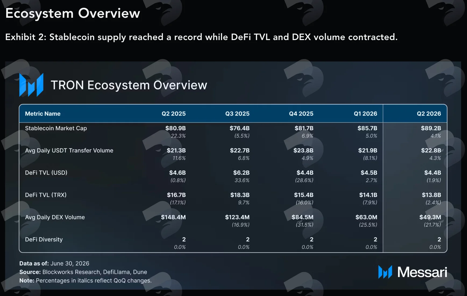Click the blue Messari logo beside the TRON title
467x296 pixels.
click(x=31, y=85)
